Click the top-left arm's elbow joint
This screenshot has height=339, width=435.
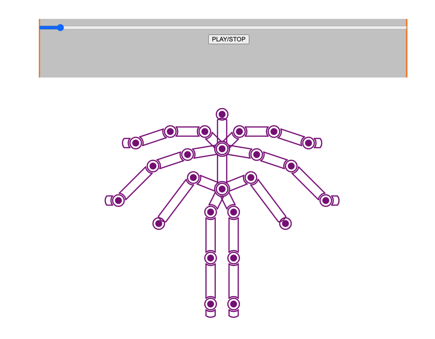click(170, 132)
